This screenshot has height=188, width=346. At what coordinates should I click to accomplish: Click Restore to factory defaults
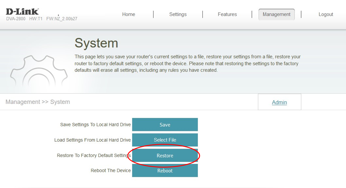pos(165,156)
